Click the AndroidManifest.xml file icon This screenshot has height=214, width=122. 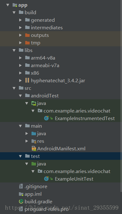pyautogui.click(x=34, y=148)
